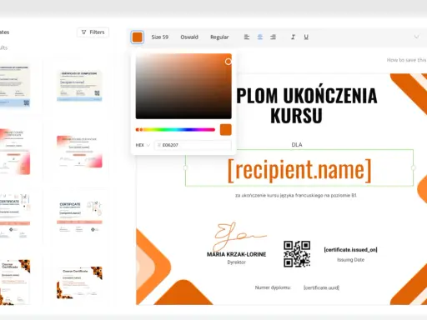This screenshot has height=320, width=427.
Task: Toggle italic formatting
Action: (293, 37)
